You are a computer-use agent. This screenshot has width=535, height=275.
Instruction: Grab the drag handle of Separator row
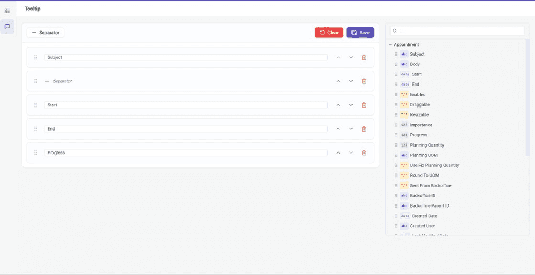click(x=35, y=81)
